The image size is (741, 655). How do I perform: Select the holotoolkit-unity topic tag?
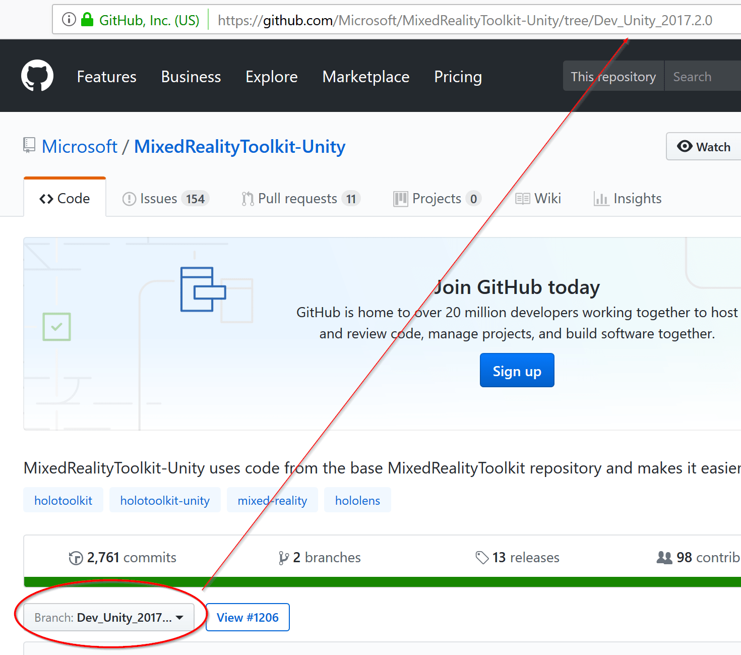165,500
